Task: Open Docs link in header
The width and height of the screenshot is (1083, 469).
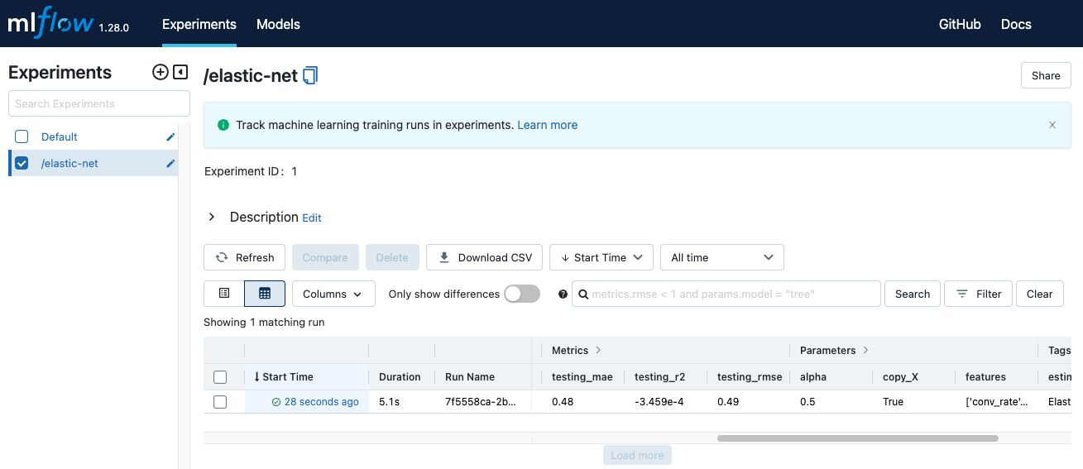Action: coord(1016,24)
